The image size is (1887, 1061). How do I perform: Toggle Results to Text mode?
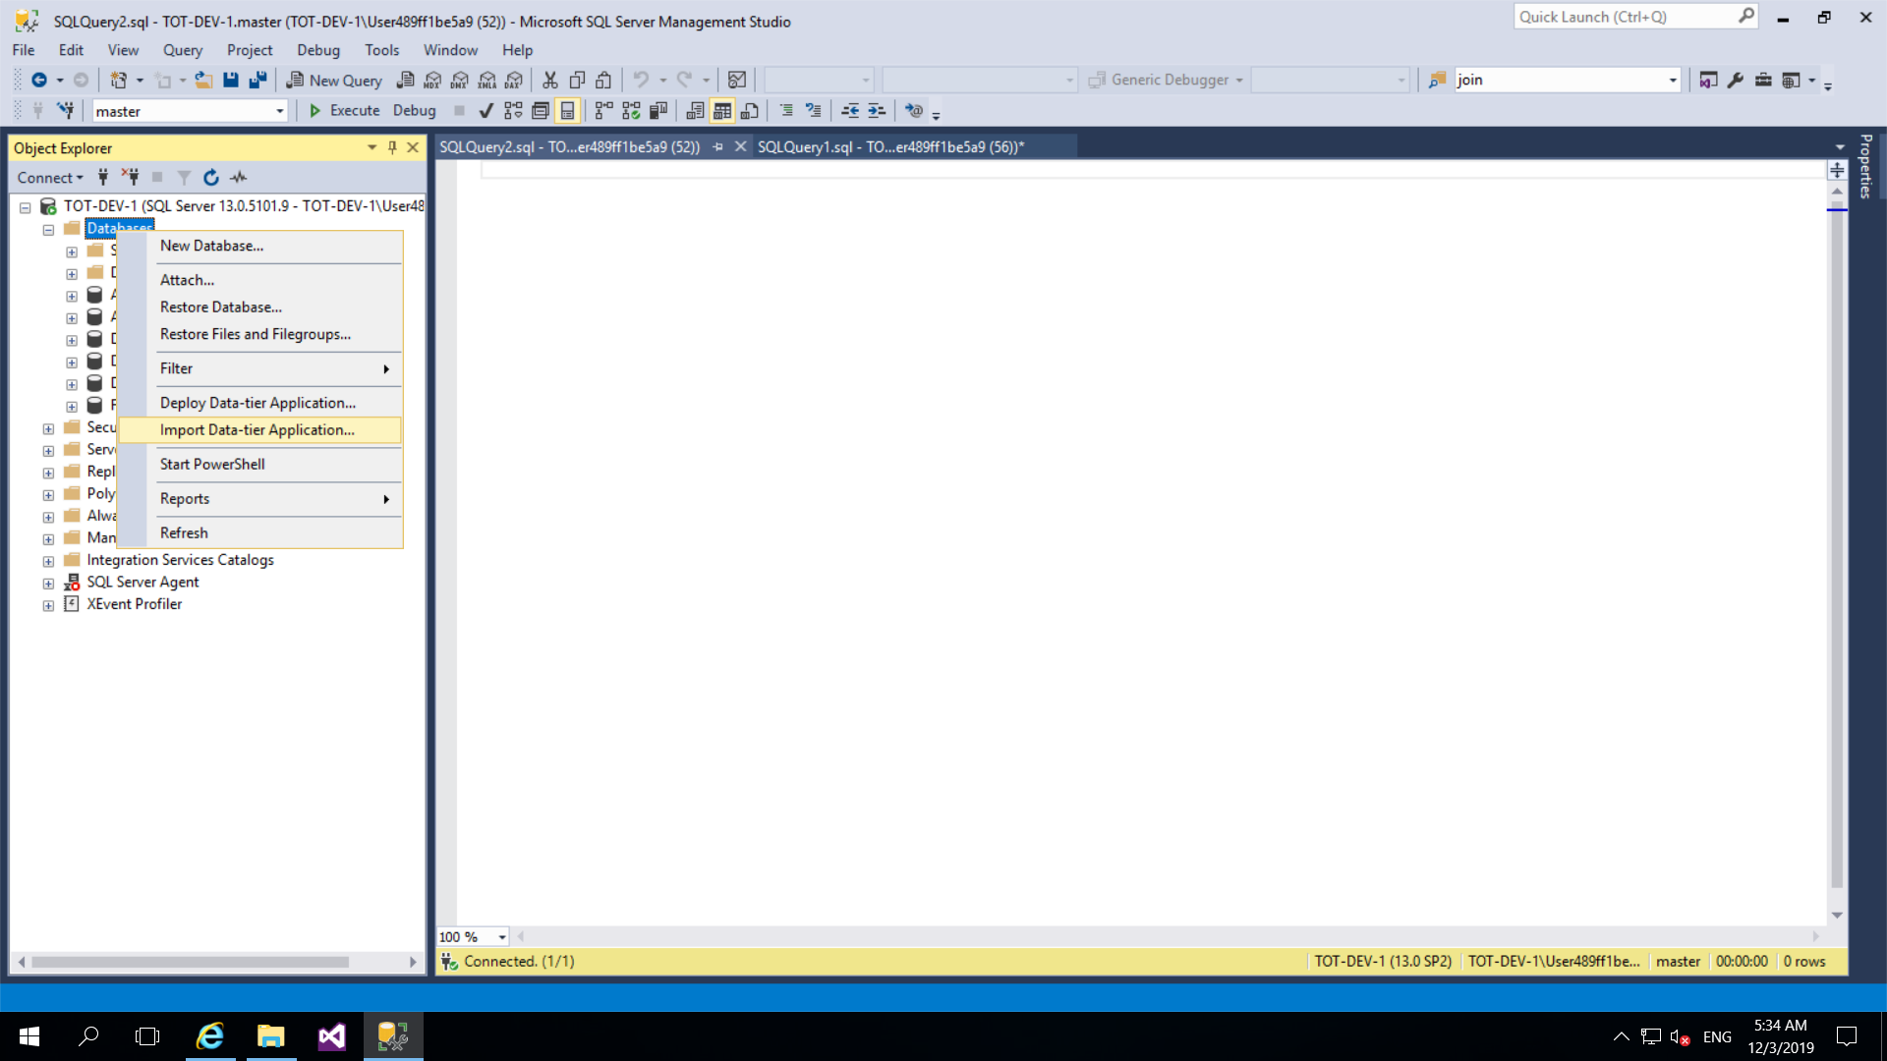695,111
